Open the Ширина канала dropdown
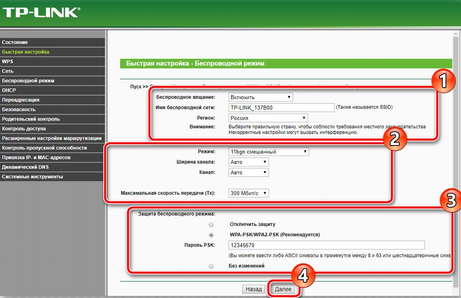The width and height of the screenshot is (461, 298). click(248, 162)
